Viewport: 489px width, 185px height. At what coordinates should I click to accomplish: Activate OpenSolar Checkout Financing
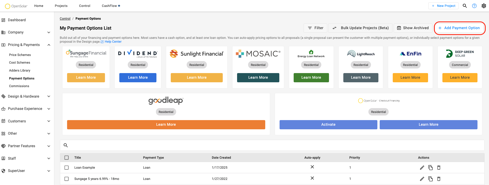point(328,124)
